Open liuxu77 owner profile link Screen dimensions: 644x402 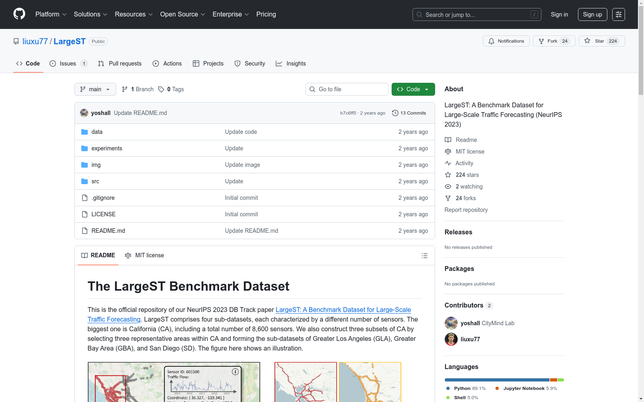[x=35, y=41]
